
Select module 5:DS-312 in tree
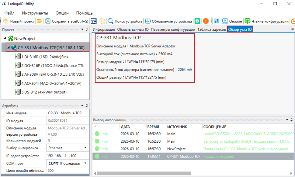pyautogui.click(x=44, y=92)
